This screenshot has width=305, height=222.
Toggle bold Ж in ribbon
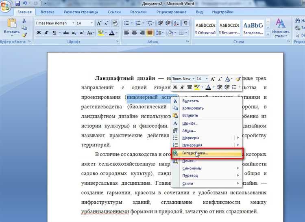click(39, 32)
